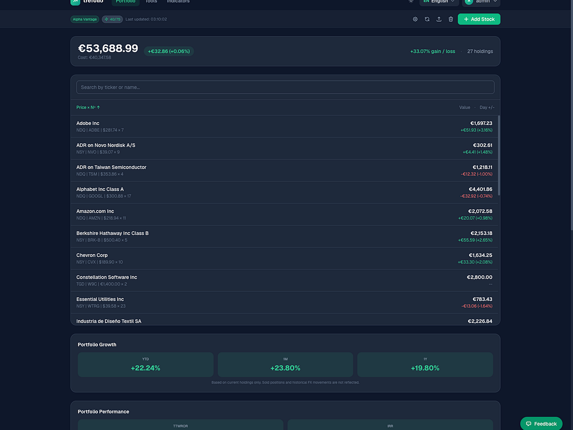573x430 pixels.
Task: Select the ADR on Taiwan Semiconductor row
Action: pyautogui.click(x=285, y=170)
